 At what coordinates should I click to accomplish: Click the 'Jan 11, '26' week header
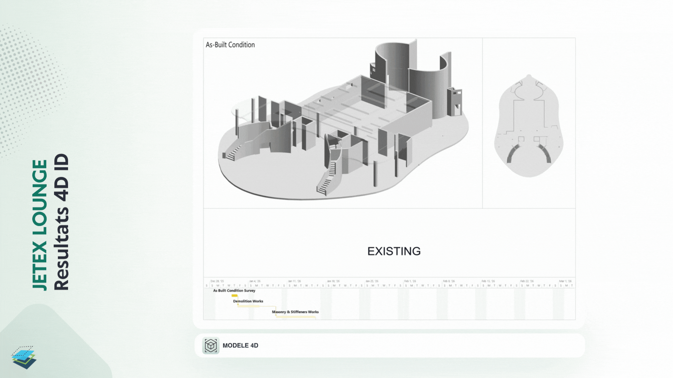294,281
